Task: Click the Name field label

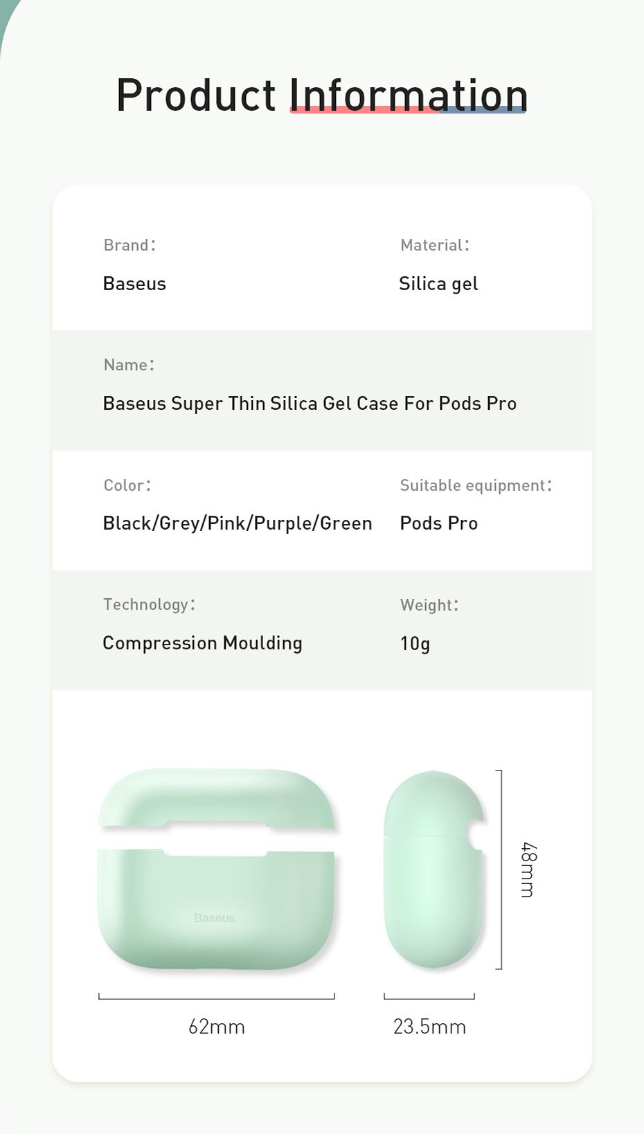Action: pos(129,365)
